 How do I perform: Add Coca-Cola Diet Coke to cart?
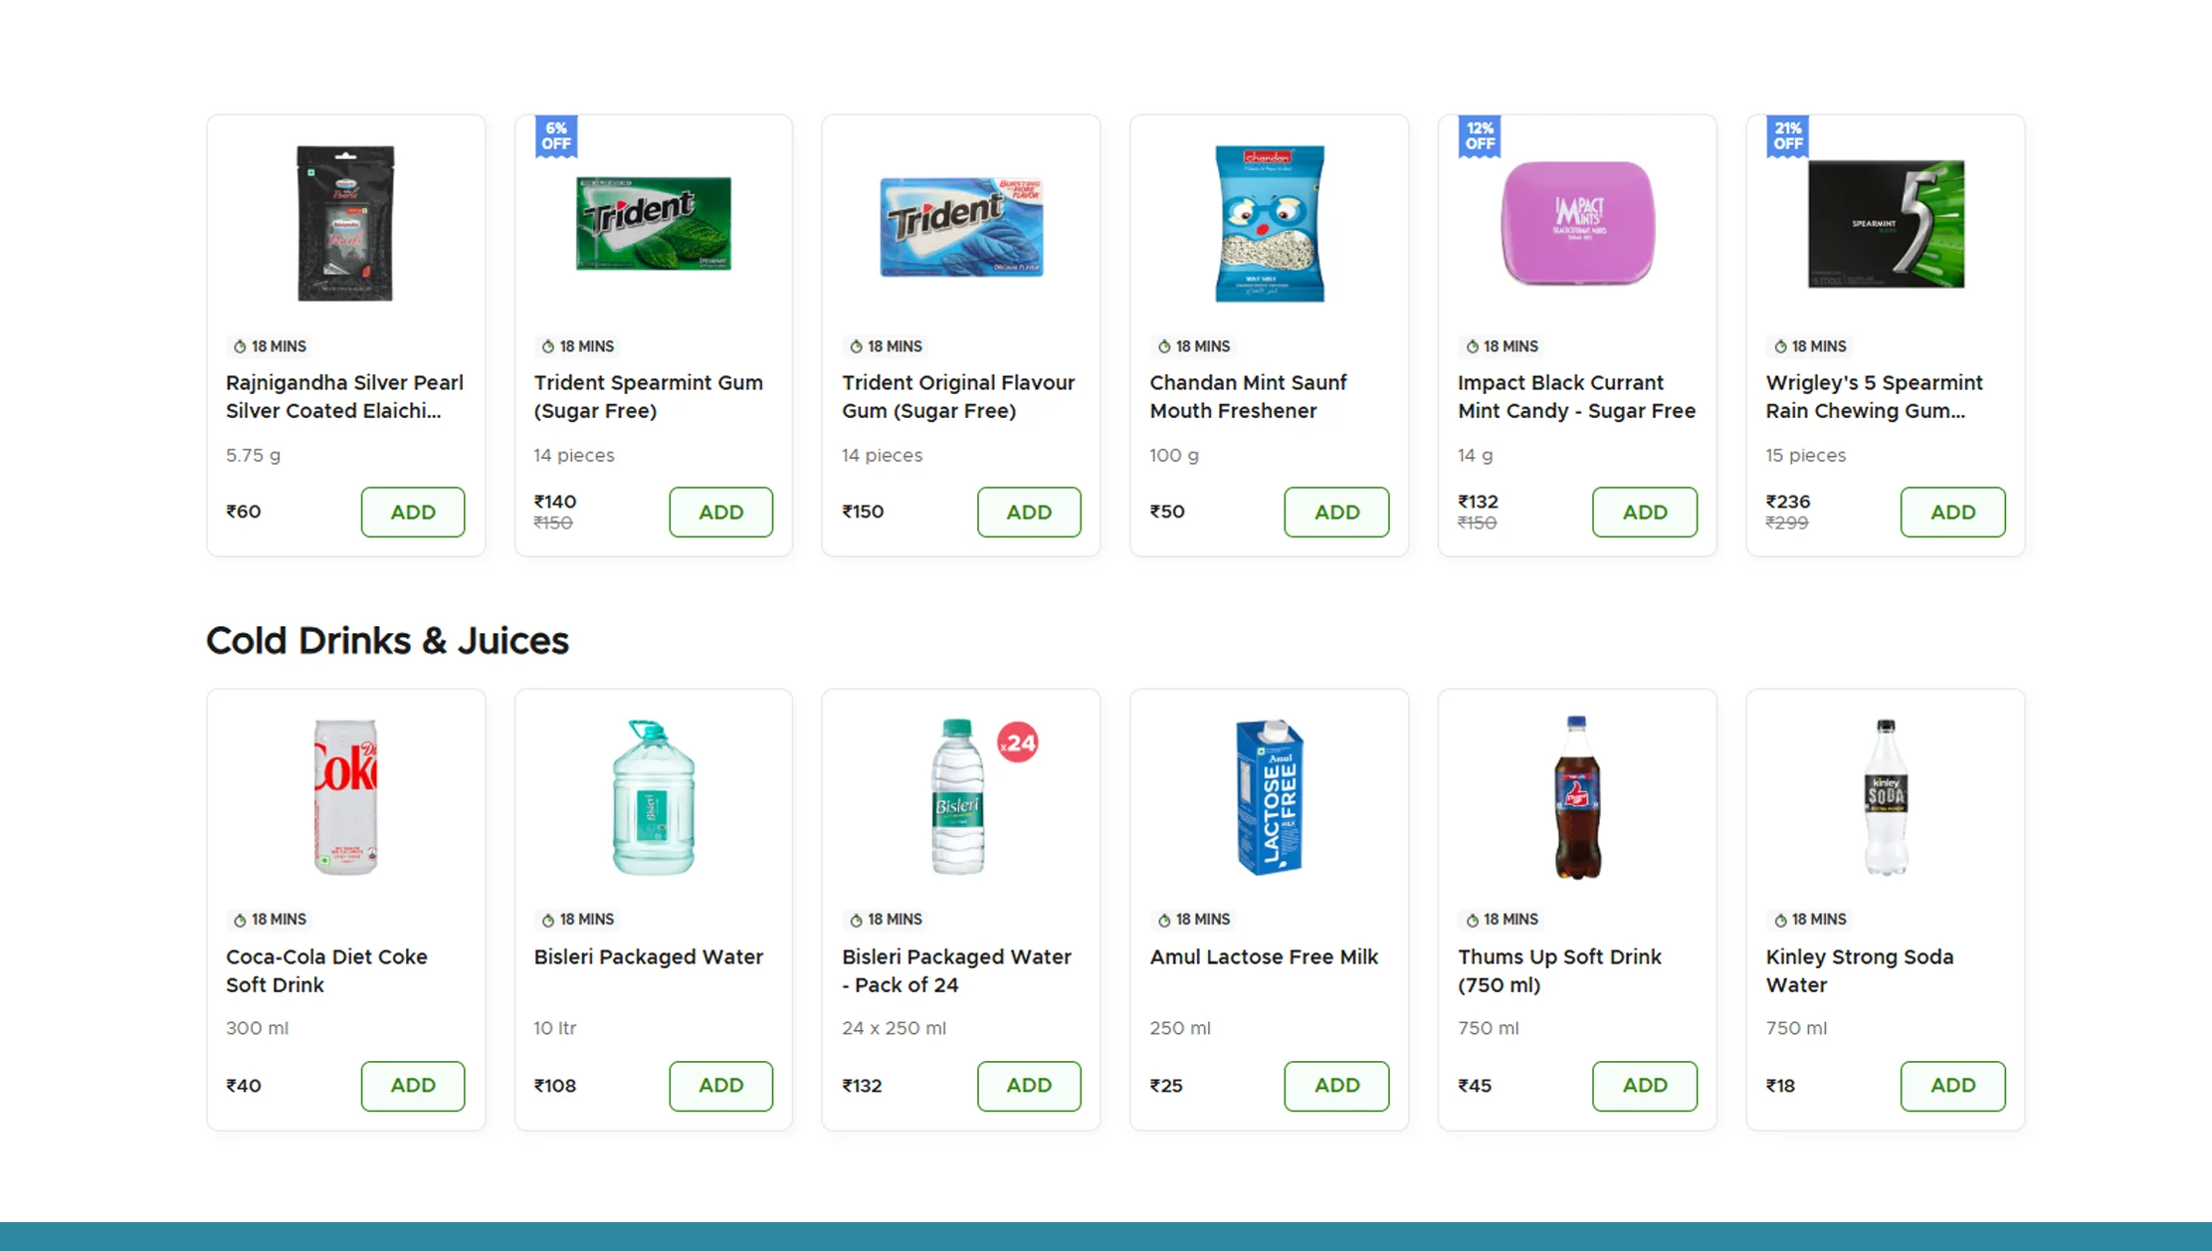coord(412,1086)
